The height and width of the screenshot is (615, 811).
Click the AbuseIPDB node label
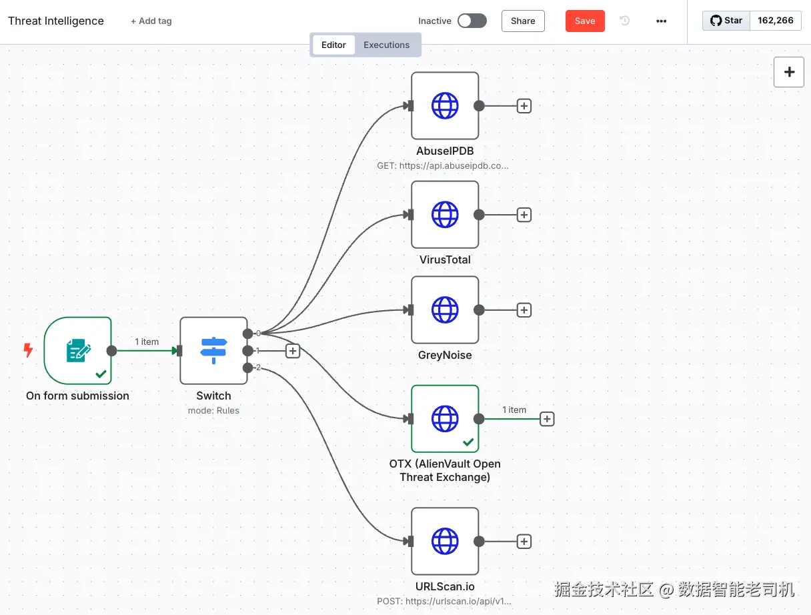click(x=445, y=151)
